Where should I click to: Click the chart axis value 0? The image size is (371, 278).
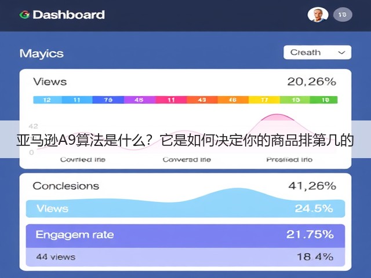coord(31,152)
